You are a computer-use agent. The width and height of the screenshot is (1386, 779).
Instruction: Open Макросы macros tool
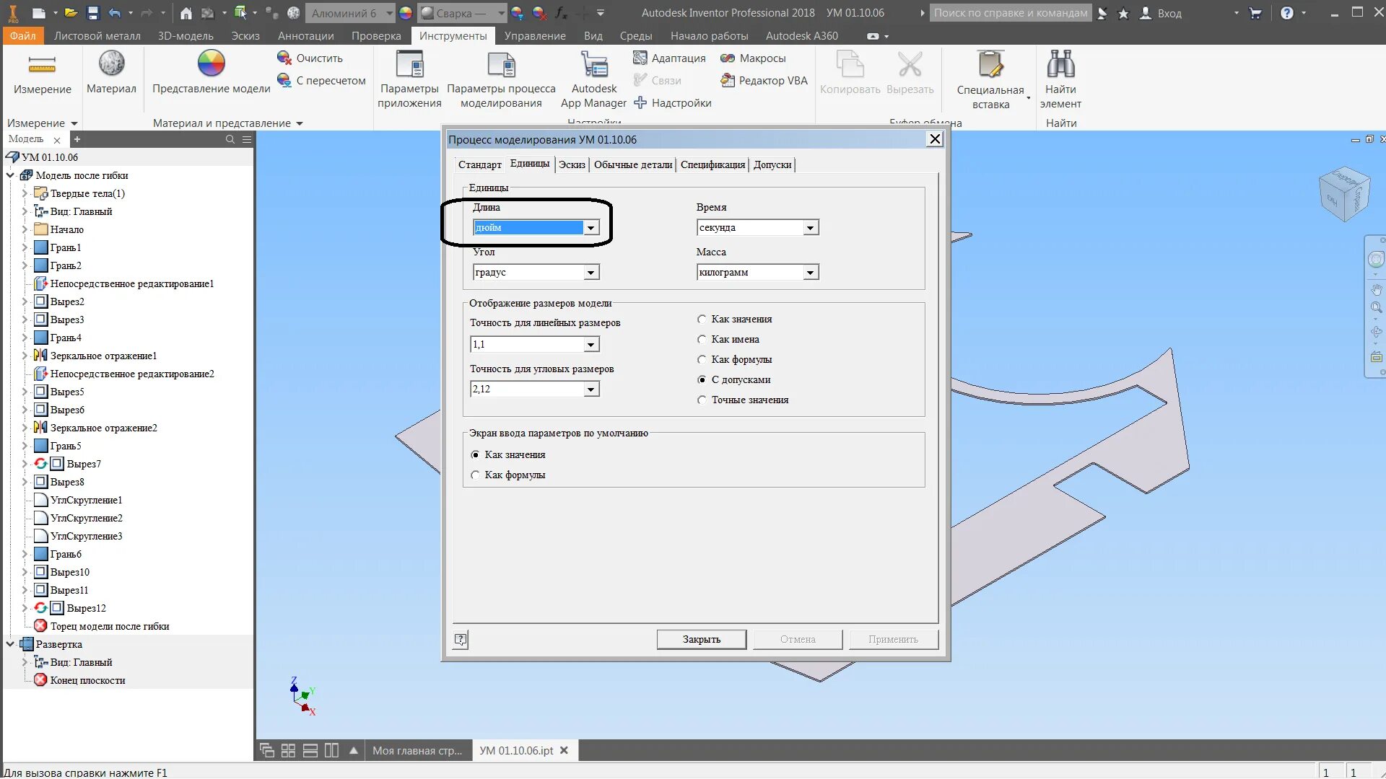pyautogui.click(x=753, y=58)
